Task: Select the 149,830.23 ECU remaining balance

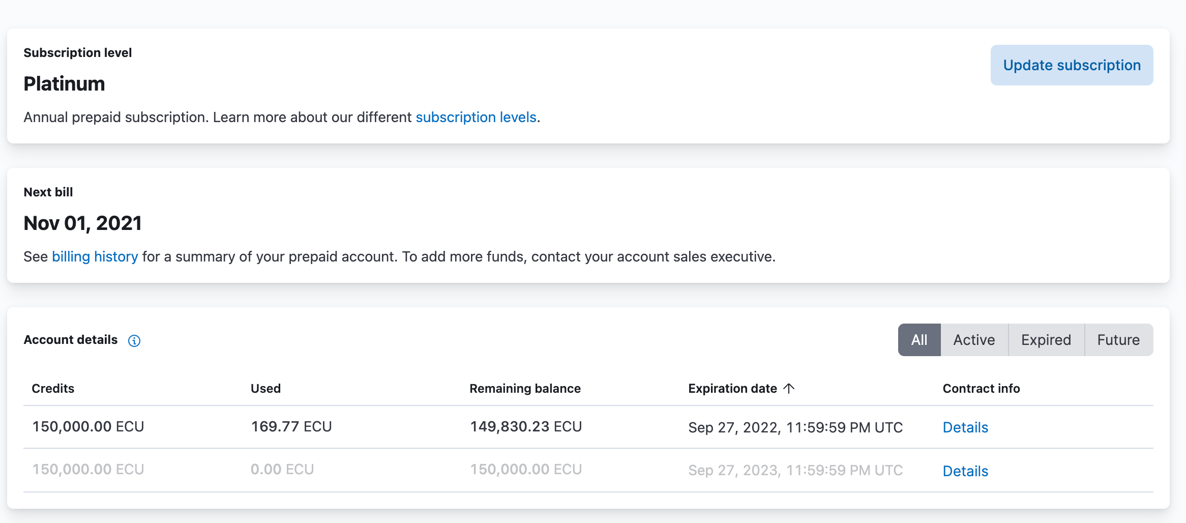Action: (526, 426)
